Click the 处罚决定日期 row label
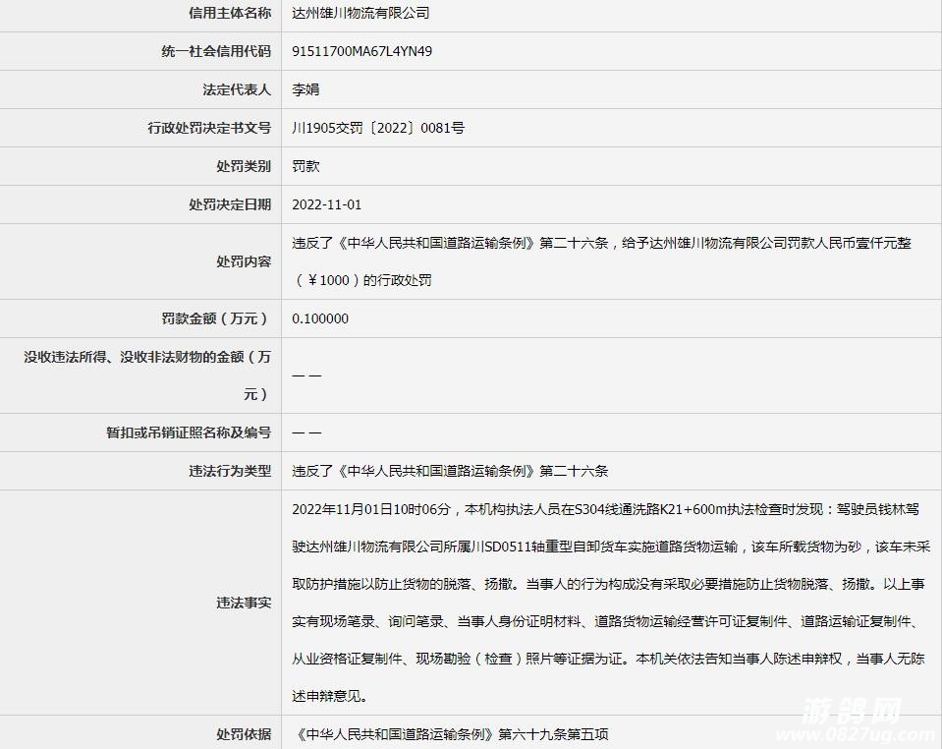Image resolution: width=942 pixels, height=749 pixels. (x=230, y=204)
